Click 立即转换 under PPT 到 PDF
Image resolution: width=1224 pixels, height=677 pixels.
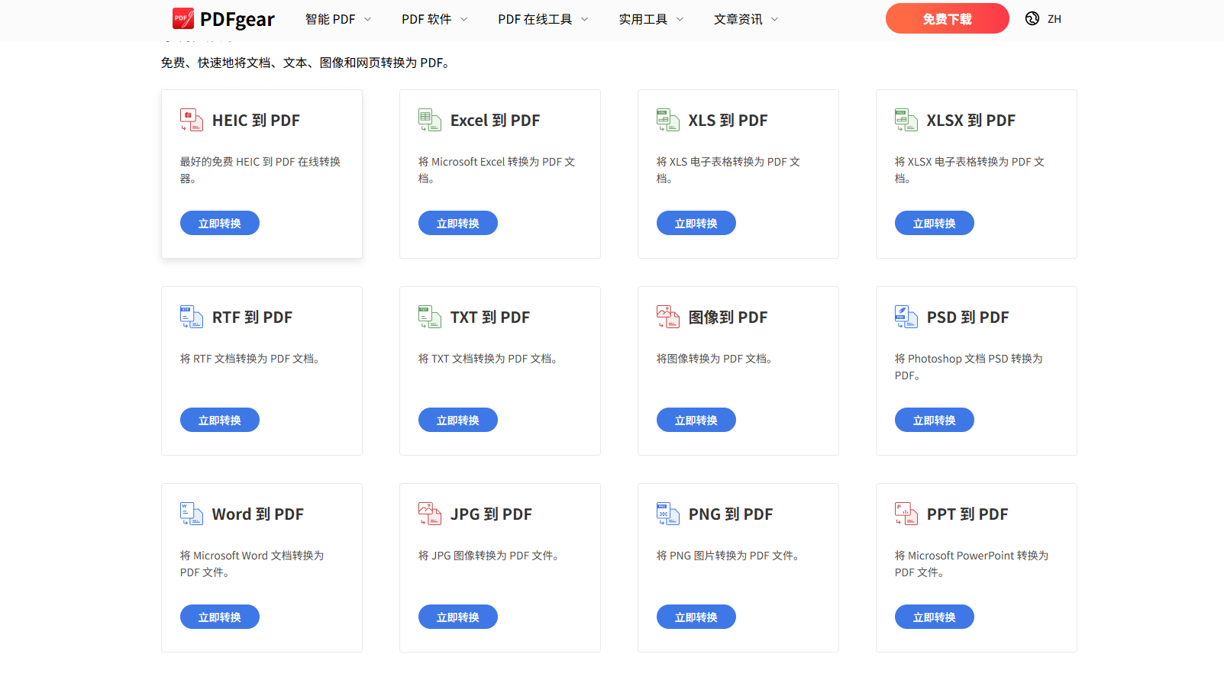(x=935, y=617)
